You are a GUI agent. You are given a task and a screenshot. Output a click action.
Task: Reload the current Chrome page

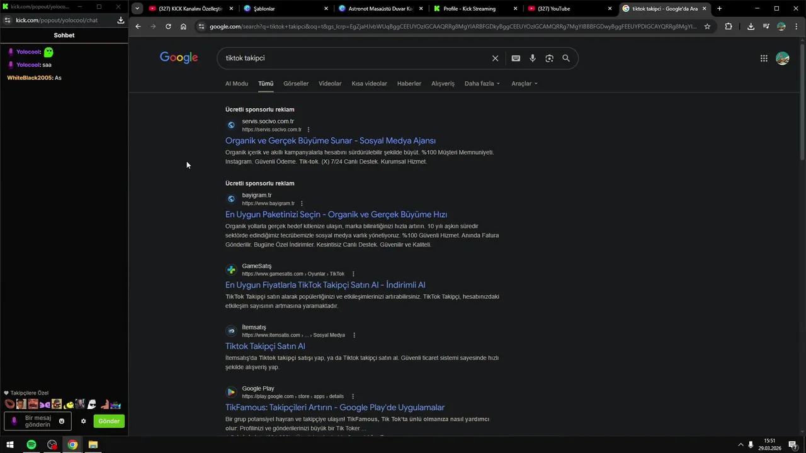pos(168,26)
